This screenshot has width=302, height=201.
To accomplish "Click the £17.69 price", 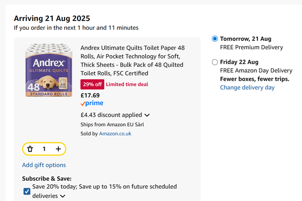I will click(90, 95).
